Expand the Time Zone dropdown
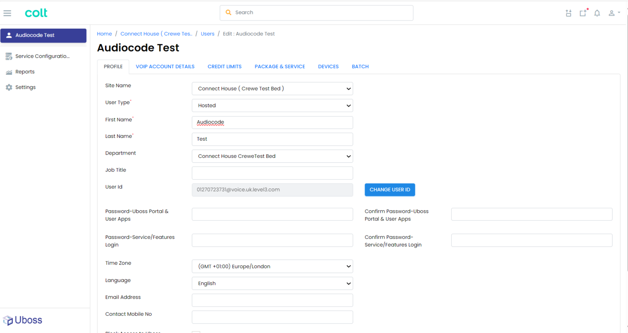The height and width of the screenshot is (333, 628). (x=272, y=266)
